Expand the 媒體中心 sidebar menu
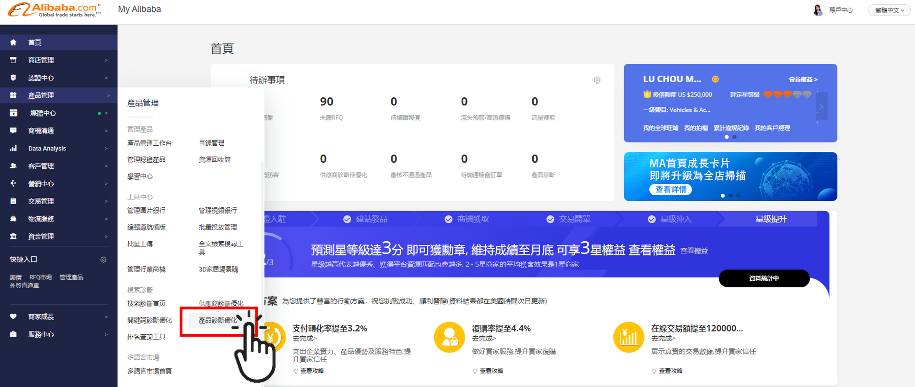The width and height of the screenshot is (915, 387). [x=43, y=113]
